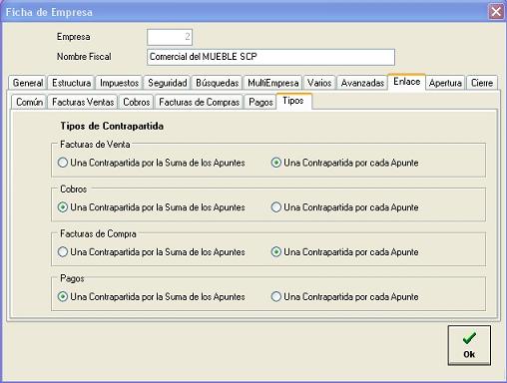Click the 'Facturas de Compra' group label
Screen dimensions: 507x383
pyautogui.click(x=98, y=233)
